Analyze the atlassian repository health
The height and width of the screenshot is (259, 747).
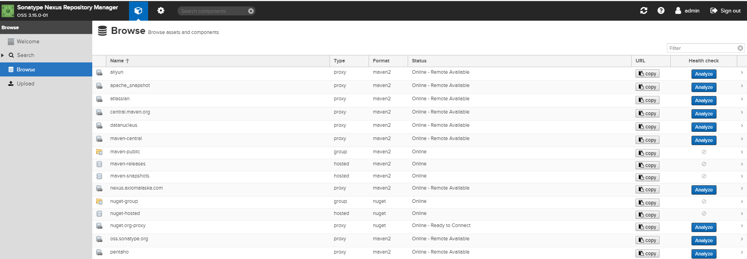pyautogui.click(x=704, y=101)
